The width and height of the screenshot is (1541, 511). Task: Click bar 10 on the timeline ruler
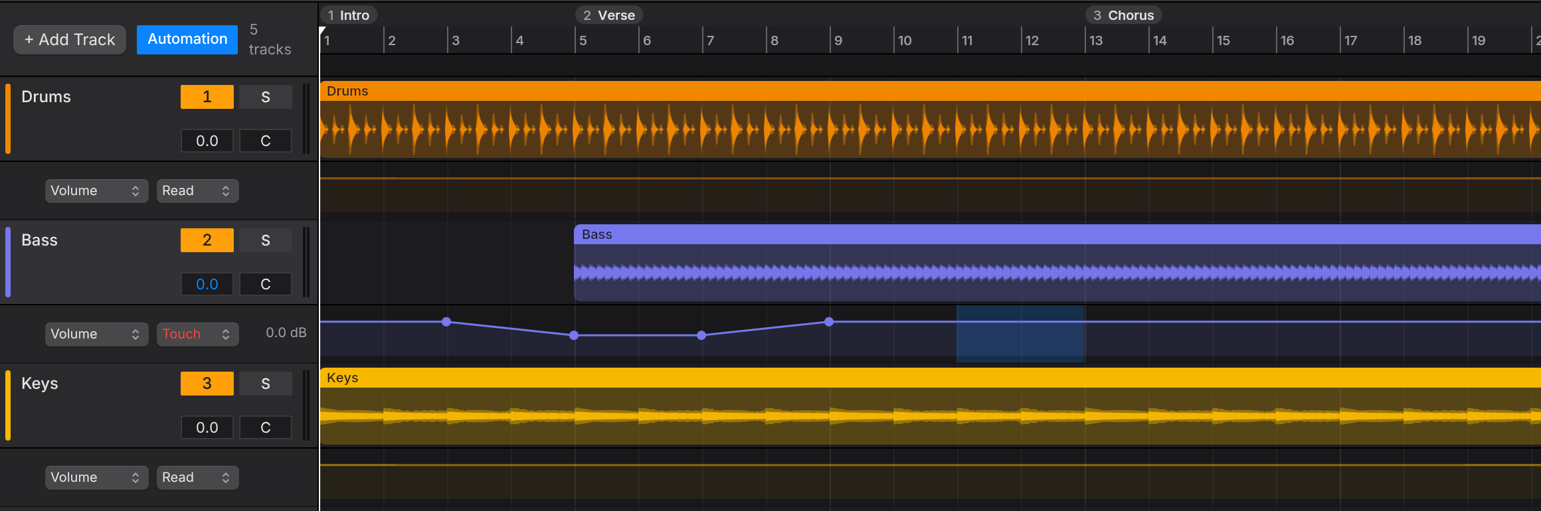[905, 40]
